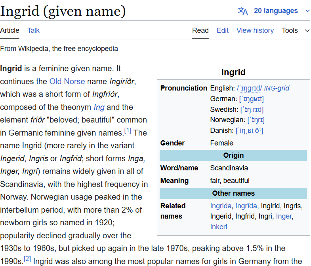This screenshot has width=311, height=266.
Task: Open the Danish IPA pronunciation link
Action: pos(249,130)
